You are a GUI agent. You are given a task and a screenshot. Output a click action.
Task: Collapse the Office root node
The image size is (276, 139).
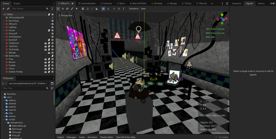(x=2, y=14)
